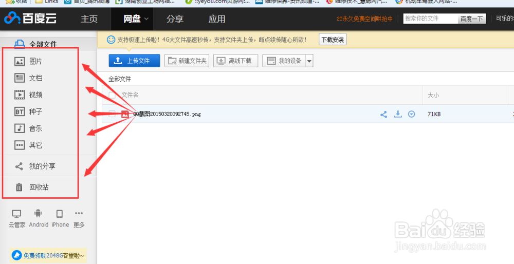Switch to the 分享 tab
The width and height of the screenshot is (514, 264).
[x=175, y=19]
